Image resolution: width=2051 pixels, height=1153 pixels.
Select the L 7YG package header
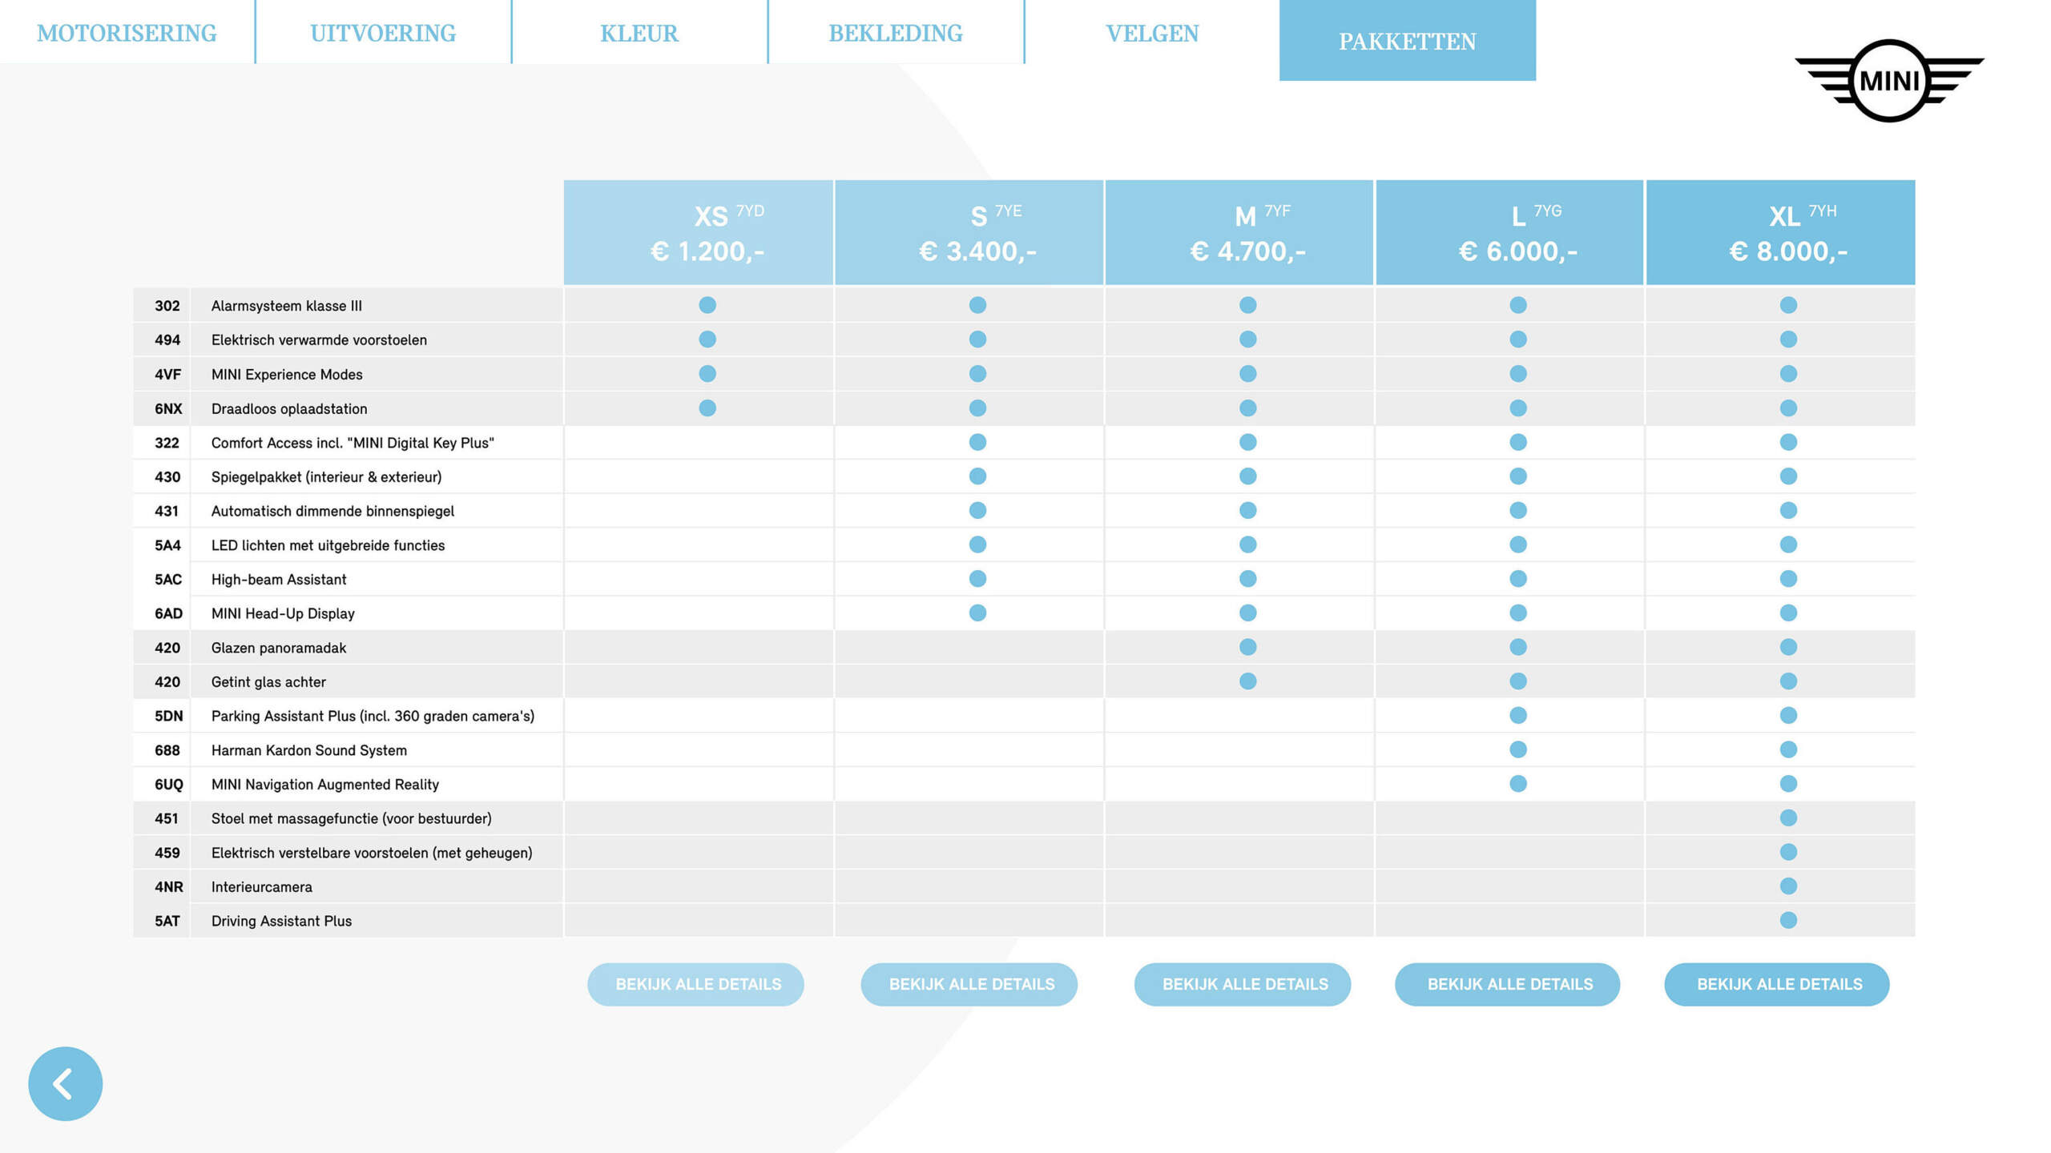click(x=1509, y=232)
